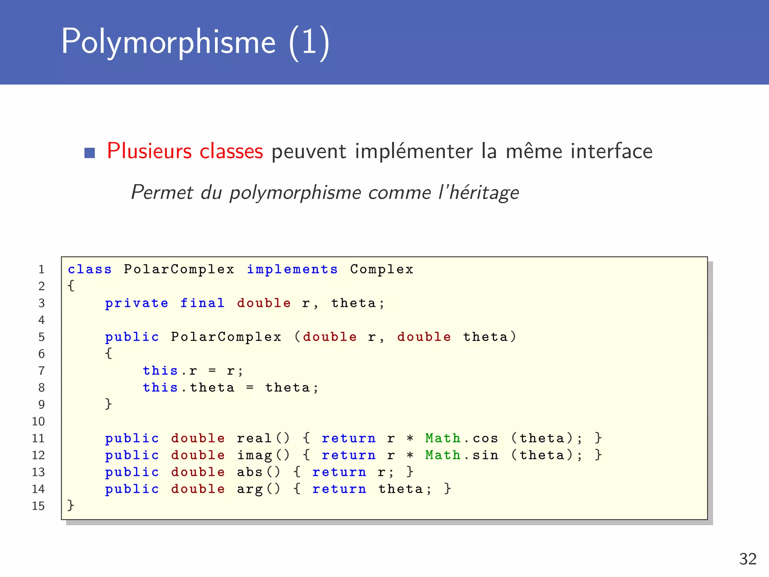Click 'PolarComplex' in the class declaration line
769x577 pixels.
(179, 269)
